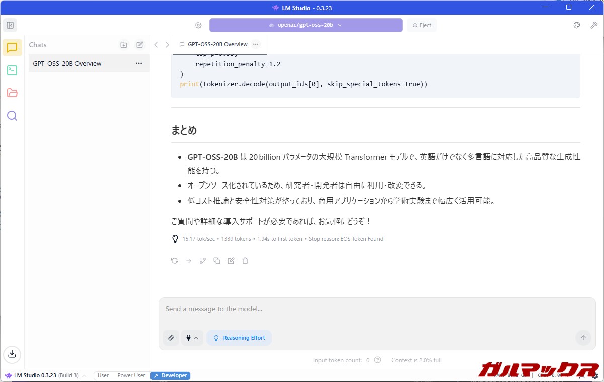Delete the assistant message
This screenshot has width=604, height=382.
pos(245,261)
